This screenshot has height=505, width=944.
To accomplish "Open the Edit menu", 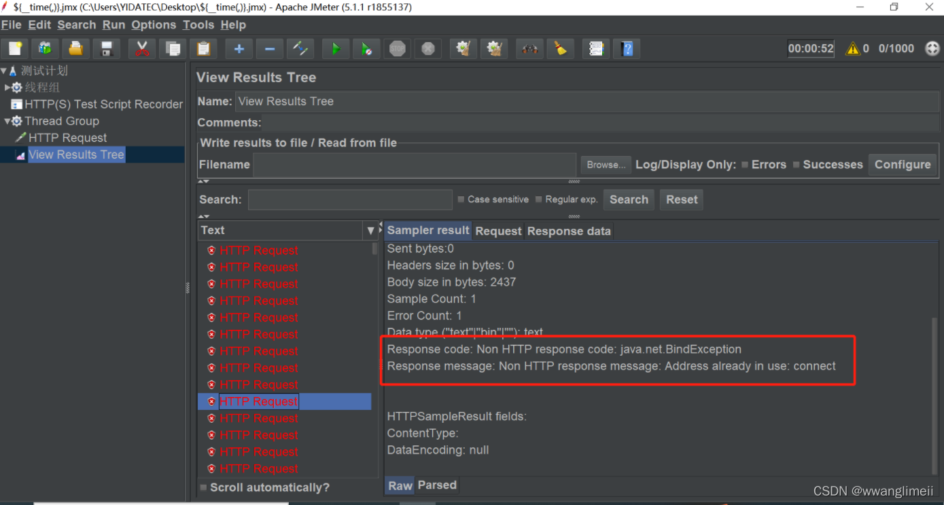I will pos(39,24).
